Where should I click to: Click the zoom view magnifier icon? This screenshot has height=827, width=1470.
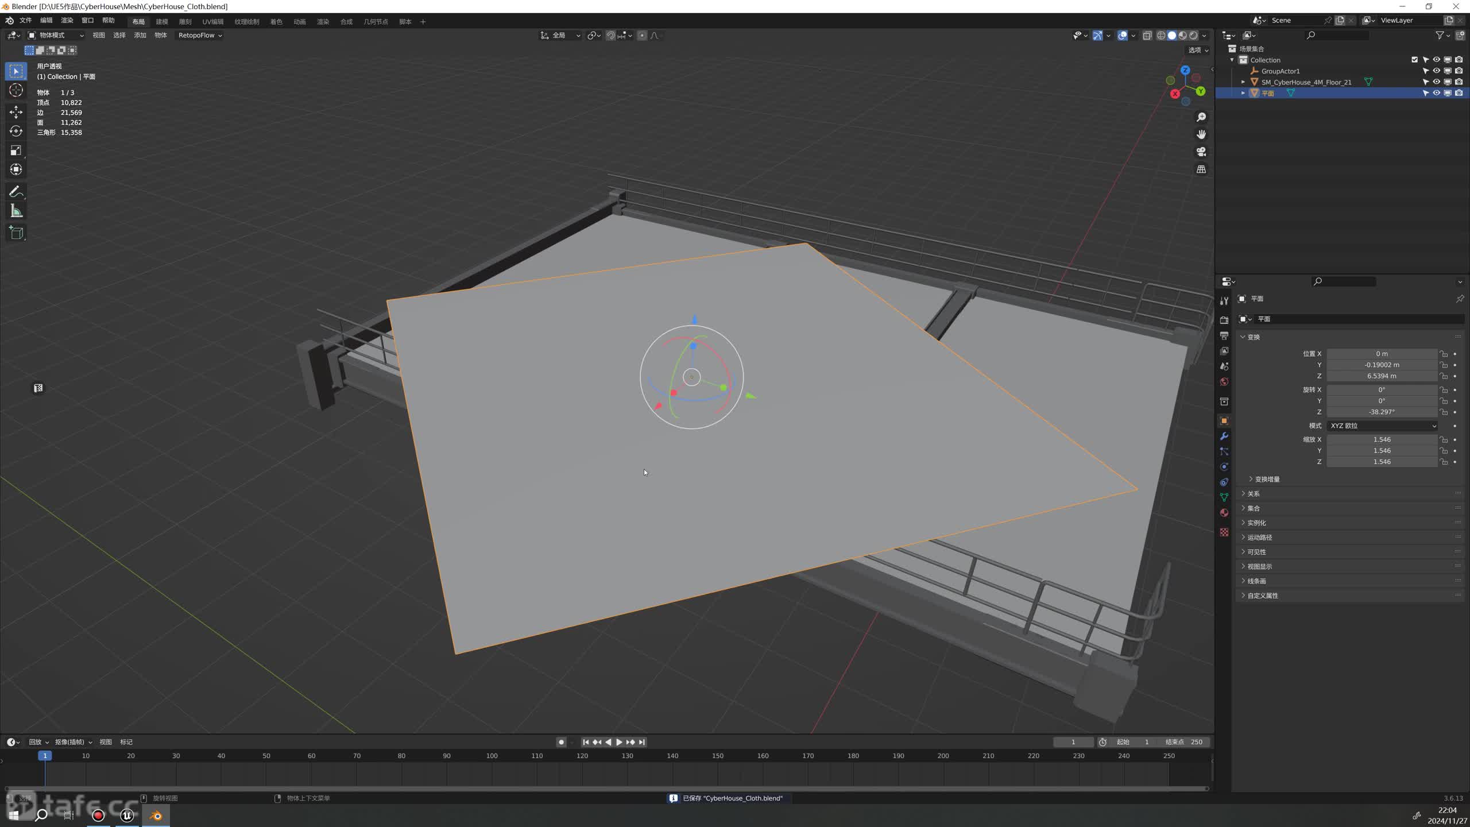point(1201,117)
